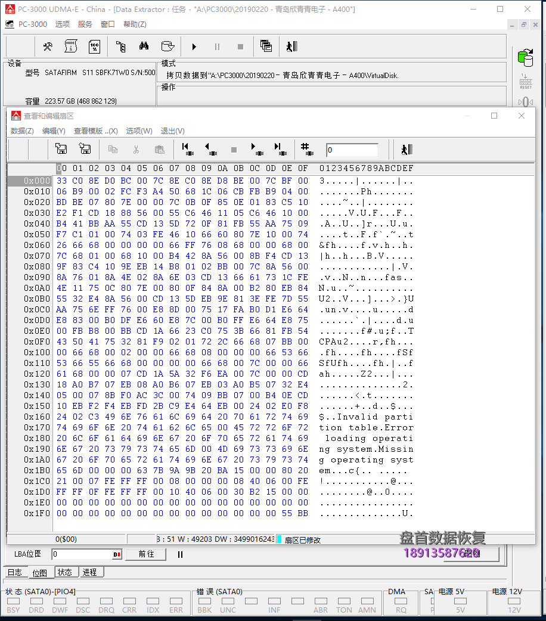Click the paste clipboard icon
The image size is (546, 621).
click(159, 150)
